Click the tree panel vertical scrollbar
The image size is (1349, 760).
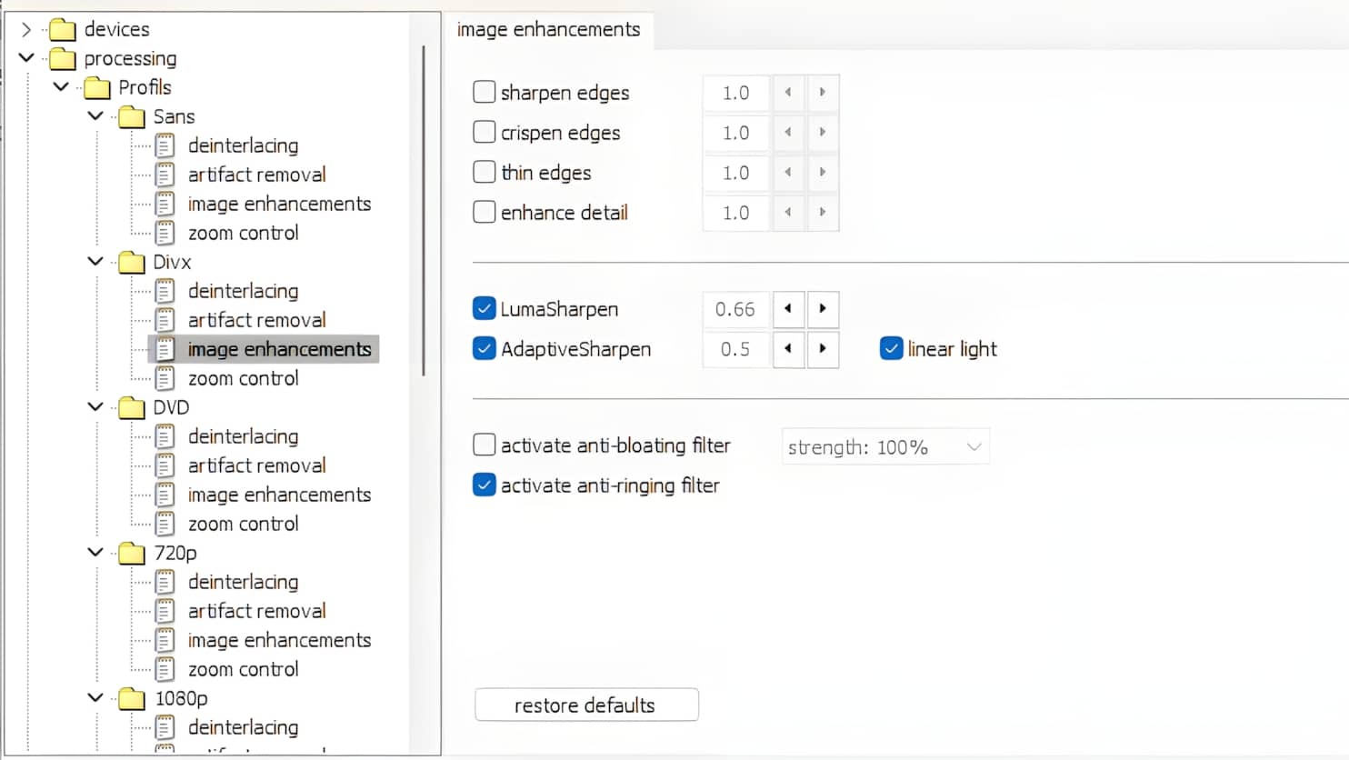(424, 209)
